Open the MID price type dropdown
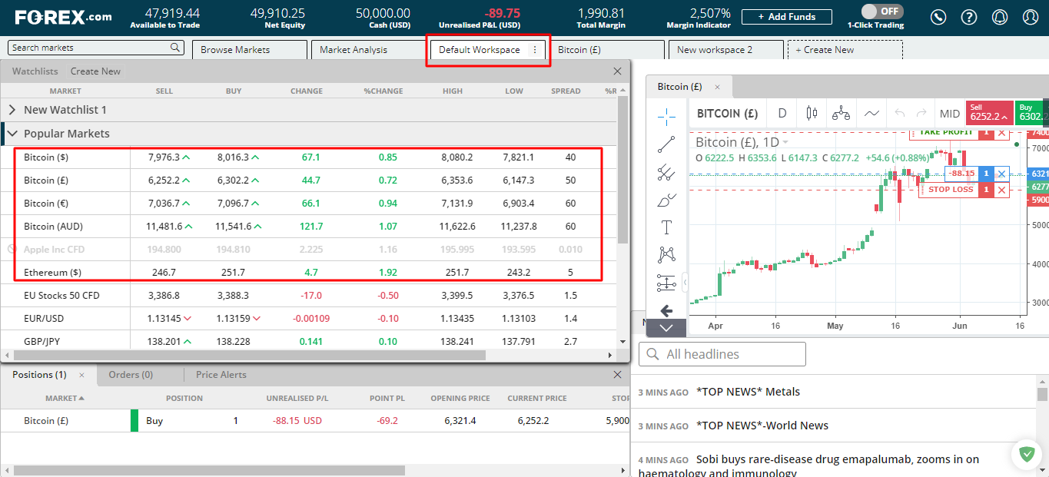Screen dimensions: 1049x477 [x=950, y=114]
